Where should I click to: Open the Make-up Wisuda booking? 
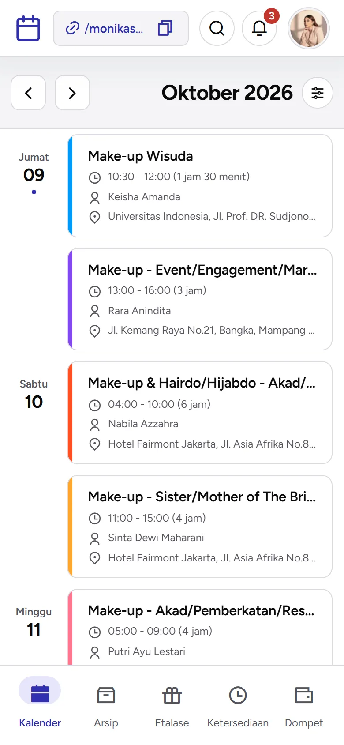(x=200, y=186)
